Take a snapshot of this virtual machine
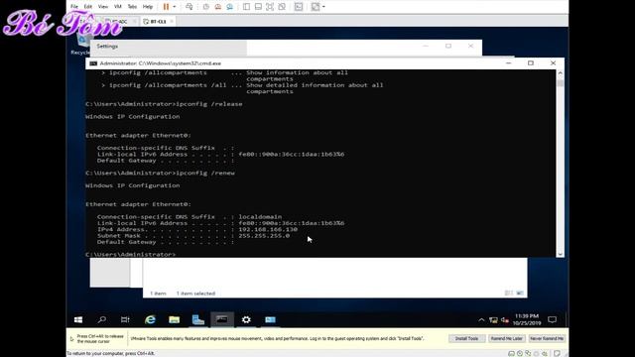Viewport: 635px width, 357px height. 206,7
